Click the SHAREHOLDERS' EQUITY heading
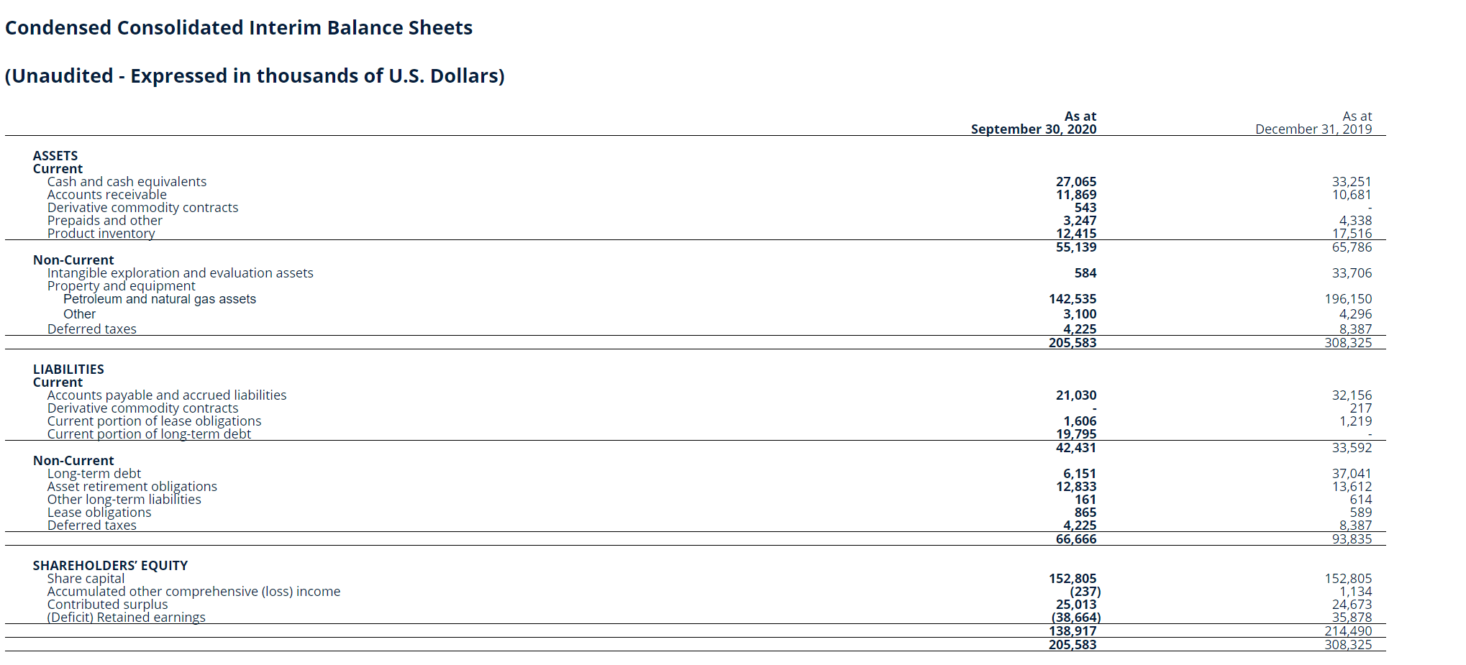 pos(110,566)
